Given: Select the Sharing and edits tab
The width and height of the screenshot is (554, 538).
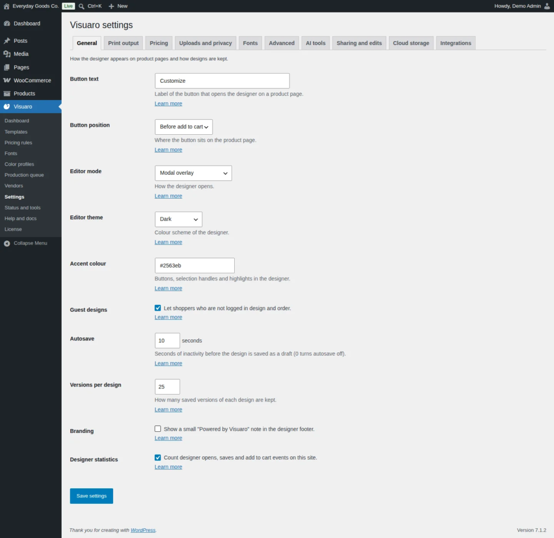Looking at the screenshot, I should [x=359, y=43].
